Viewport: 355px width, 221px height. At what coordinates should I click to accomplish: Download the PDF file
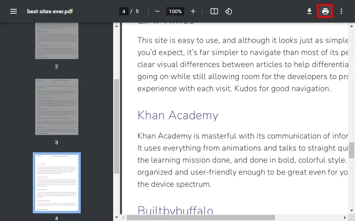tap(309, 11)
